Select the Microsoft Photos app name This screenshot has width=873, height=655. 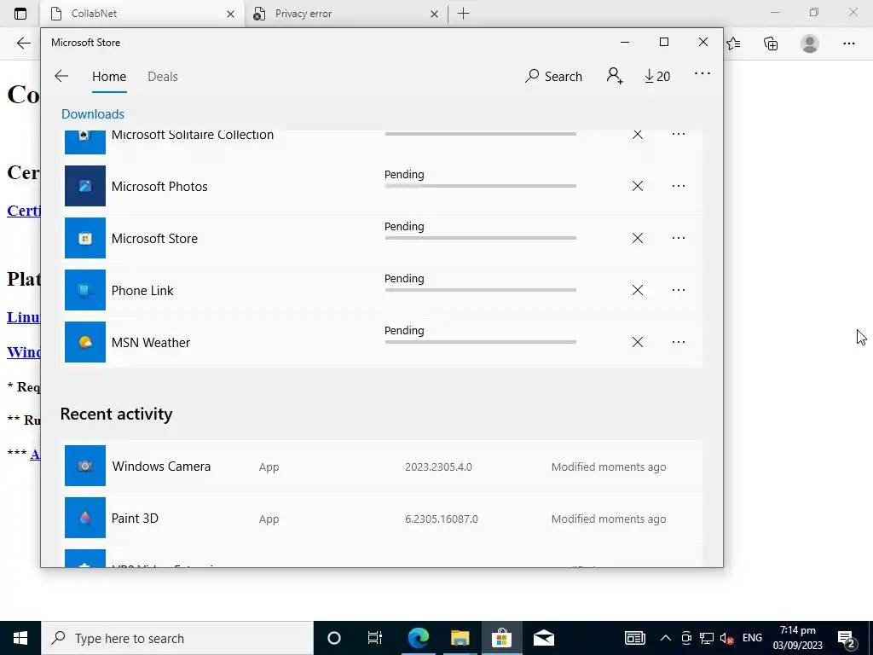click(x=159, y=187)
